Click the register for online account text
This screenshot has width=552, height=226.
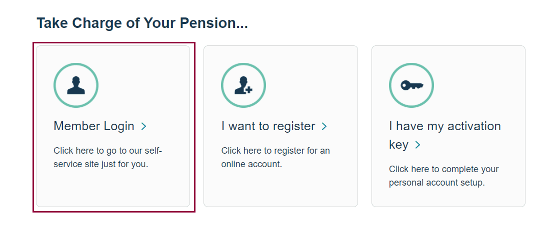point(275,157)
